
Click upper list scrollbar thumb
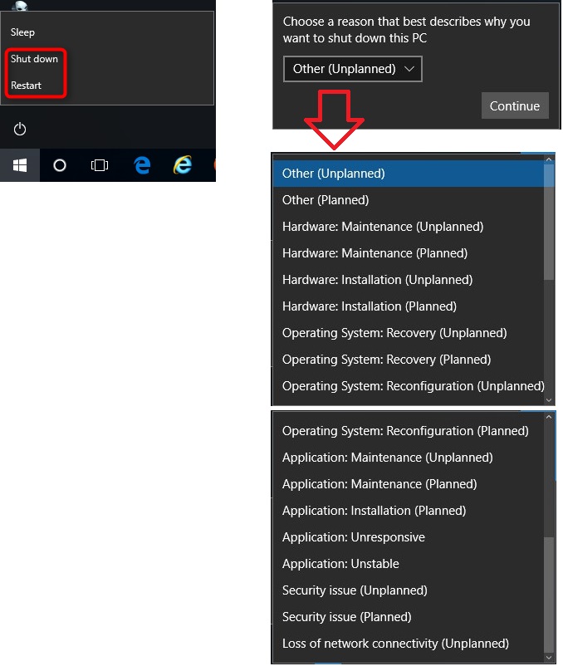point(549,223)
